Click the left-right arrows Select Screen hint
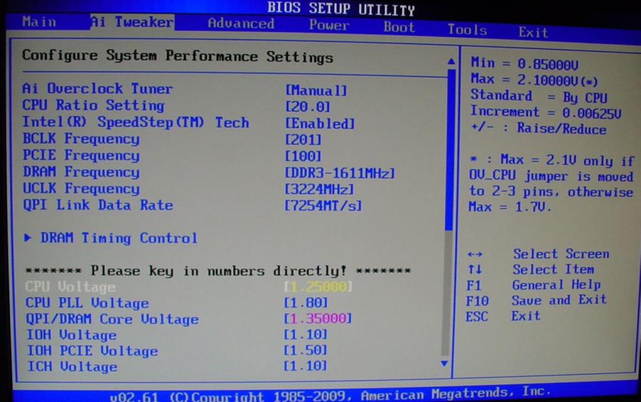This screenshot has height=402, width=641. point(537,254)
